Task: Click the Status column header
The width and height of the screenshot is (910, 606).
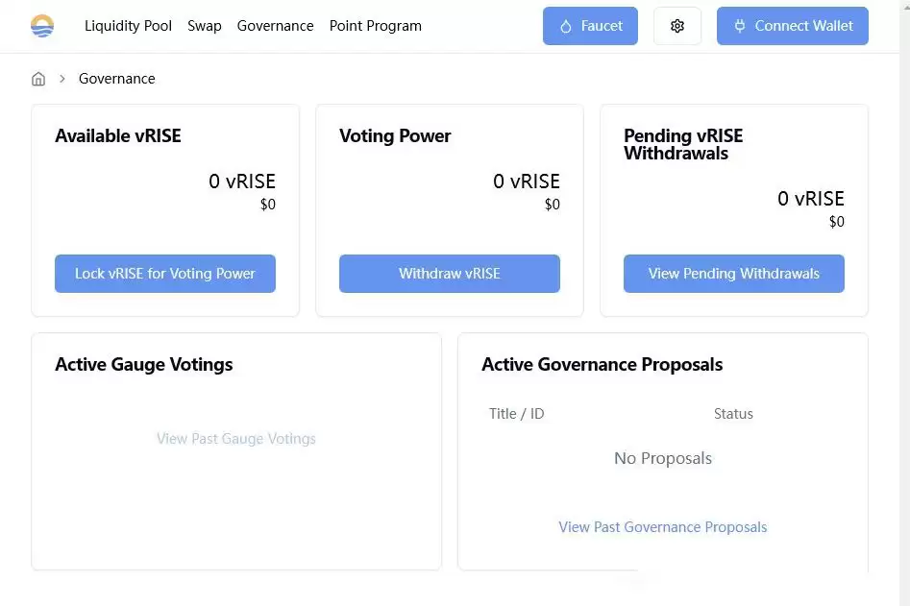Action: click(x=733, y=414)
